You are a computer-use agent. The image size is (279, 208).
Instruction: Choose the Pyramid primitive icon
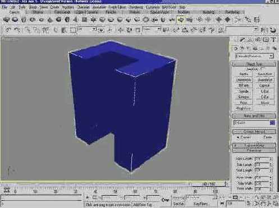[76, 20]
